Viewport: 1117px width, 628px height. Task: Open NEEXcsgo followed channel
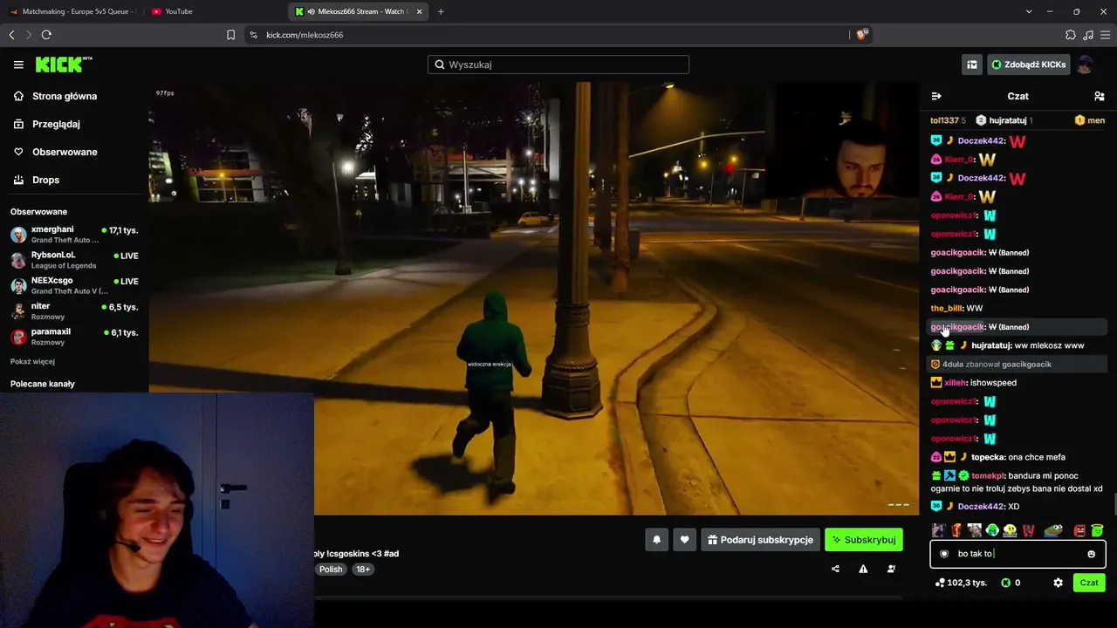(x=73, y=285)
